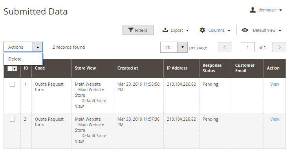
Task: Toggle the select-all header checkbox
Action: point(10,68)
